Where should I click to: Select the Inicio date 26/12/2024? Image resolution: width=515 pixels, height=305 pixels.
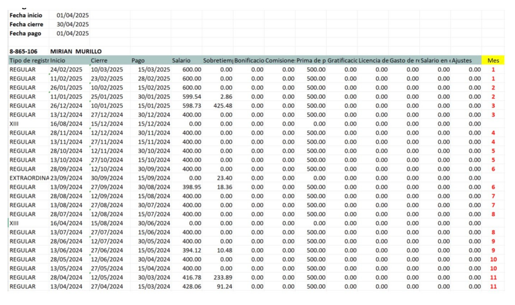pyautogui.click(x=66, y=106)
